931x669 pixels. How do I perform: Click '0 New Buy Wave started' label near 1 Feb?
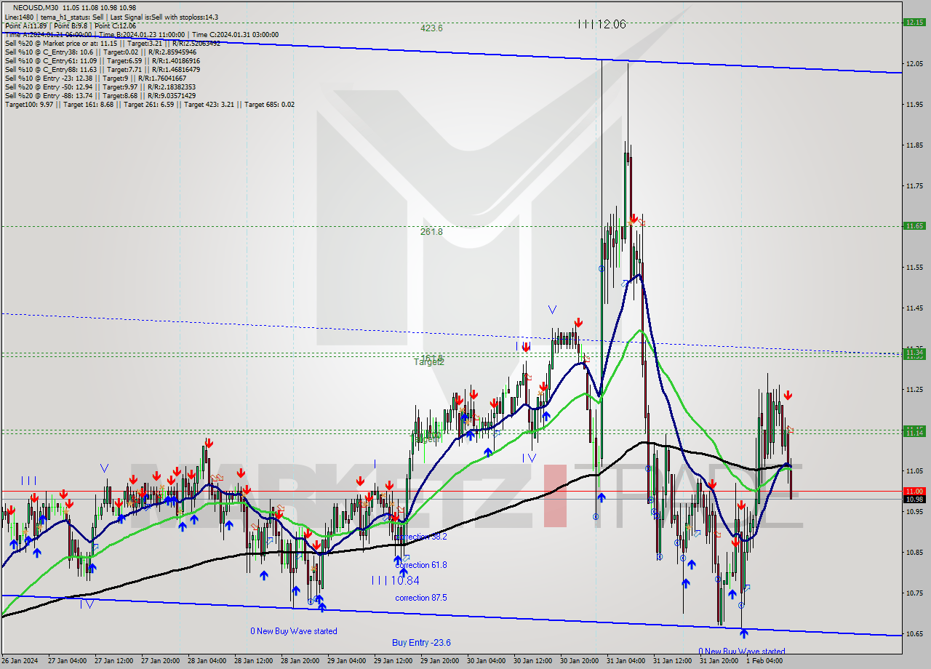click(x=741, y=652)
